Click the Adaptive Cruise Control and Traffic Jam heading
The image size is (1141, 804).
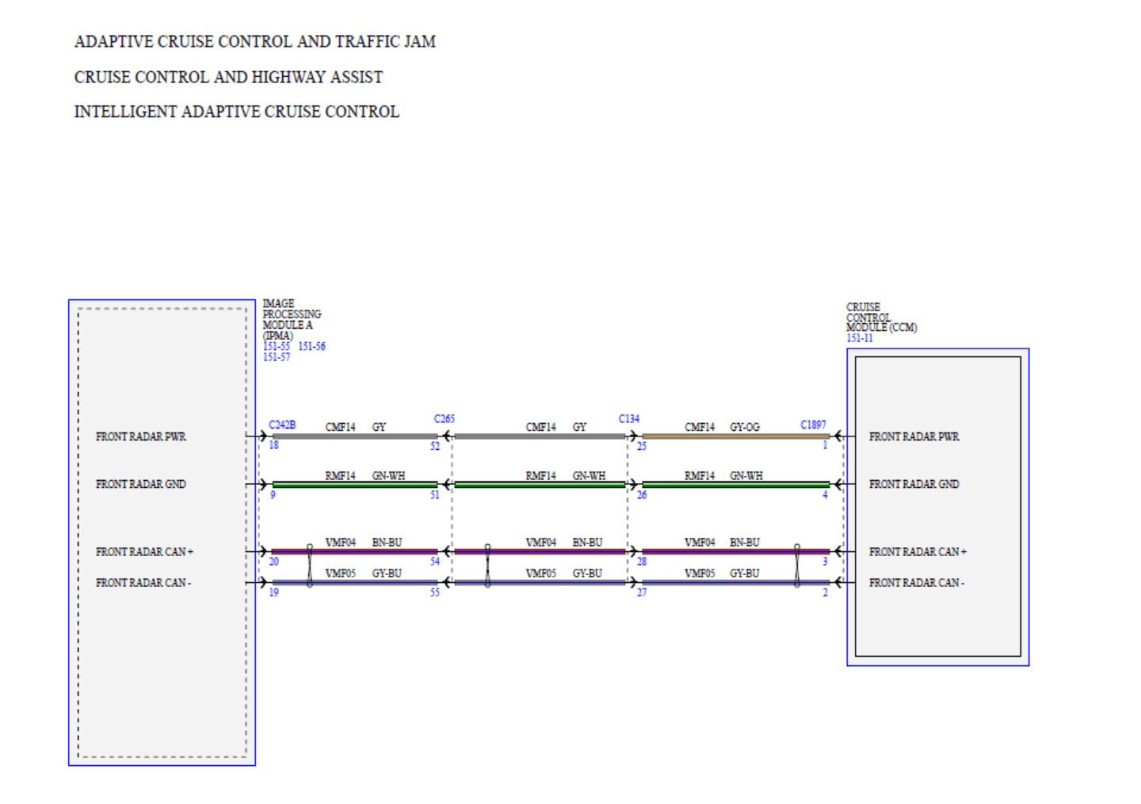pos(254,41)
